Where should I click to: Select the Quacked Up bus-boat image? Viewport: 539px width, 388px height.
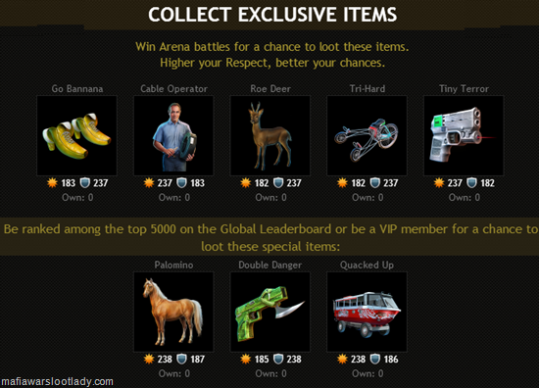pyautogui.click(x=367, y=312)
